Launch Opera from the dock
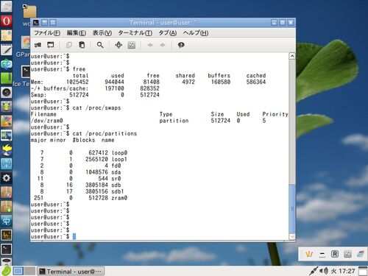This screenshot has width=368, height=276. 7,21
